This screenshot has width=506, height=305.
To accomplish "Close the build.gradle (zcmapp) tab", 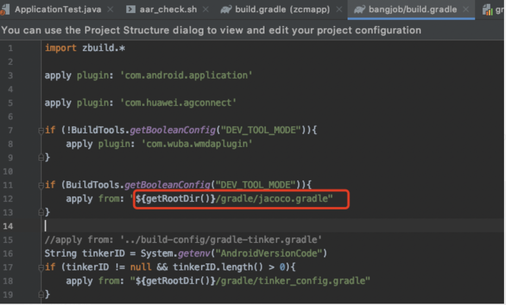I will (x=339, y=9).
